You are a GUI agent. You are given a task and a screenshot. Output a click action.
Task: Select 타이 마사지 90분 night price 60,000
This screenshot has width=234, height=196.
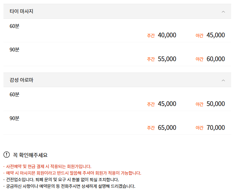coord(215,59)
